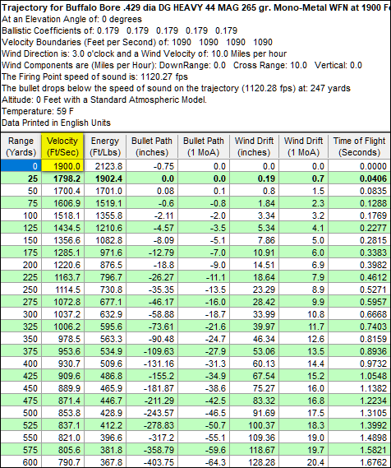Click wind drift MoA value 19.7
The height and width of the screenshot is (468, 391).
coord(303,450)
